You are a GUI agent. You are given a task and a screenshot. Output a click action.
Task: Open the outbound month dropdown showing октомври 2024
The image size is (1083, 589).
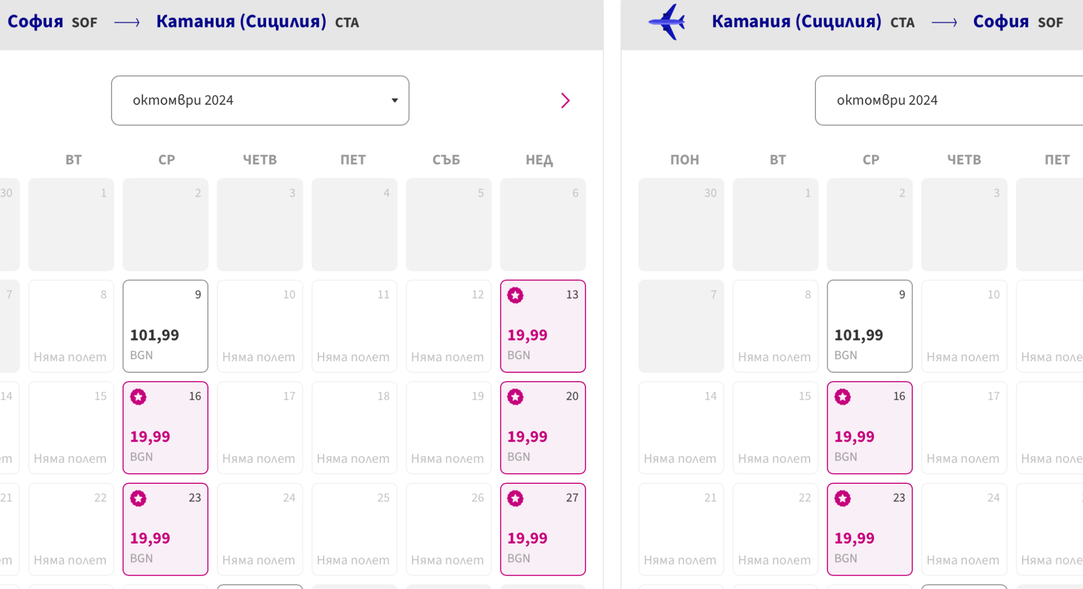tap(260, 100)
